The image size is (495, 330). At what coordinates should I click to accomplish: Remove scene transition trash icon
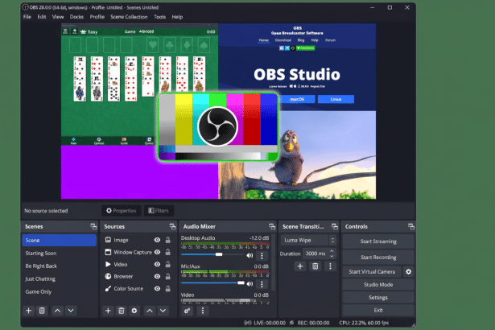coord(315,266)
